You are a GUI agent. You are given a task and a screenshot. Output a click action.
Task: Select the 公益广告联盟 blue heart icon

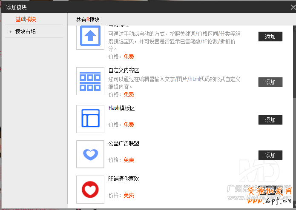click(x=90, y=154)
